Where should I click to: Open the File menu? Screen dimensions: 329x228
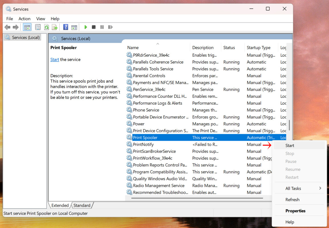(9, 19)
